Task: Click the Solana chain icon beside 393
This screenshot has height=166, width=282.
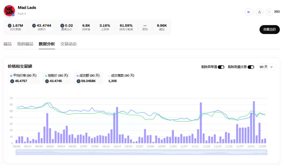Action: point(248,12)
